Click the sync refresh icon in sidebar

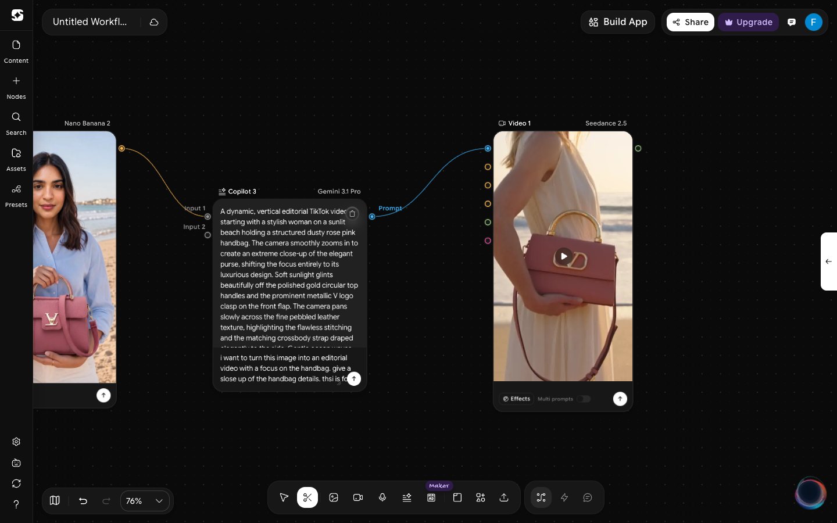tap(16, 483)
